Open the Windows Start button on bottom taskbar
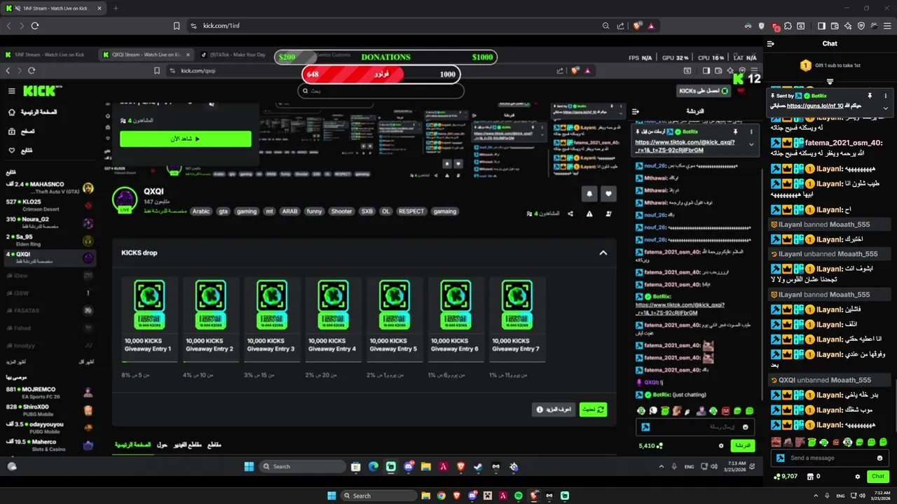The height and width of the screenshot is (504, 897). tap(332, 496)
